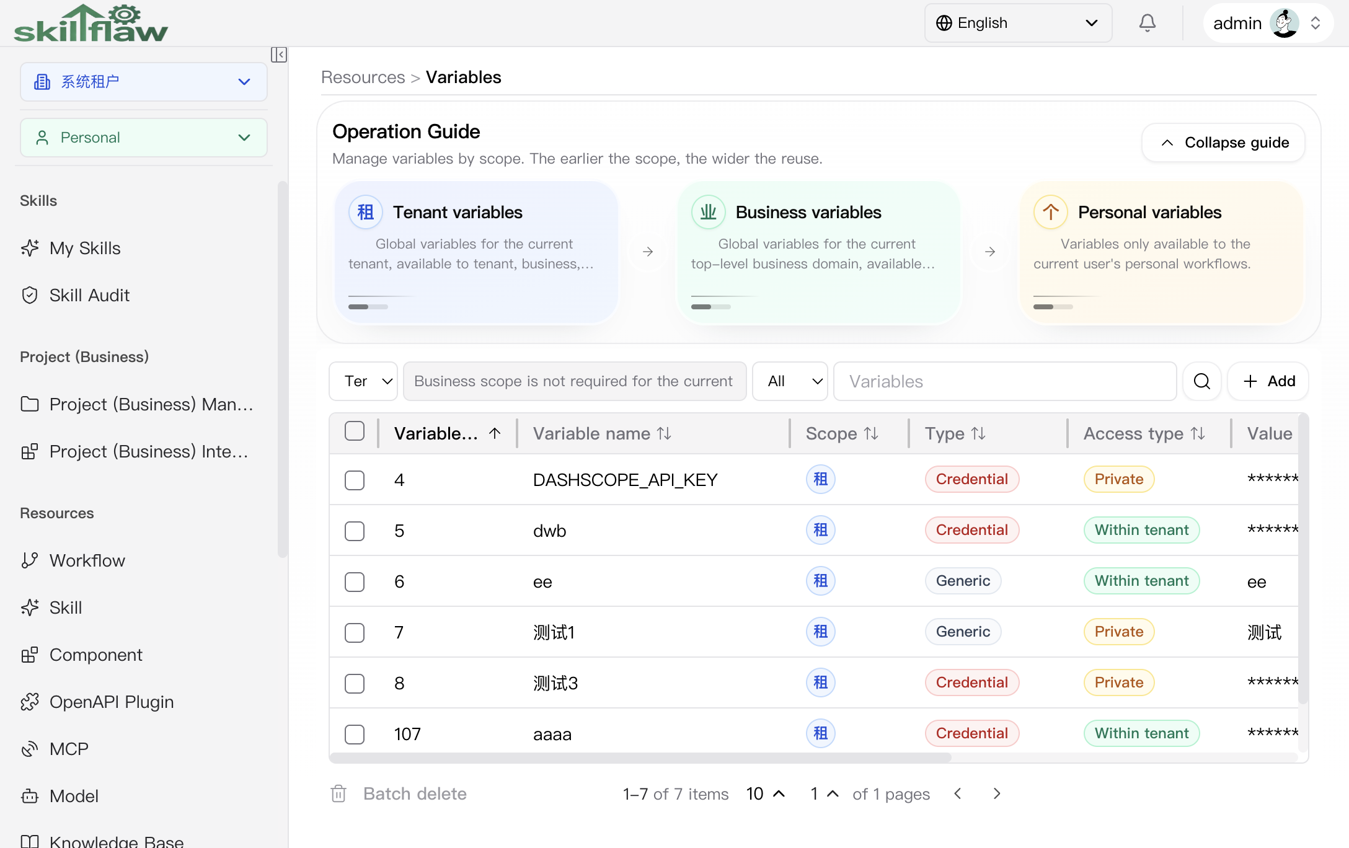The image size is (1349, 848).
Task: Open the English language dropdown
Action: [1018, 23]
